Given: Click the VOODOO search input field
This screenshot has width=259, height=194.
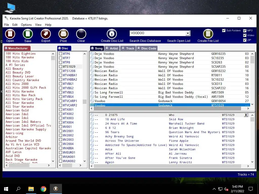Looking at the screenshot, I should point(158,33).
